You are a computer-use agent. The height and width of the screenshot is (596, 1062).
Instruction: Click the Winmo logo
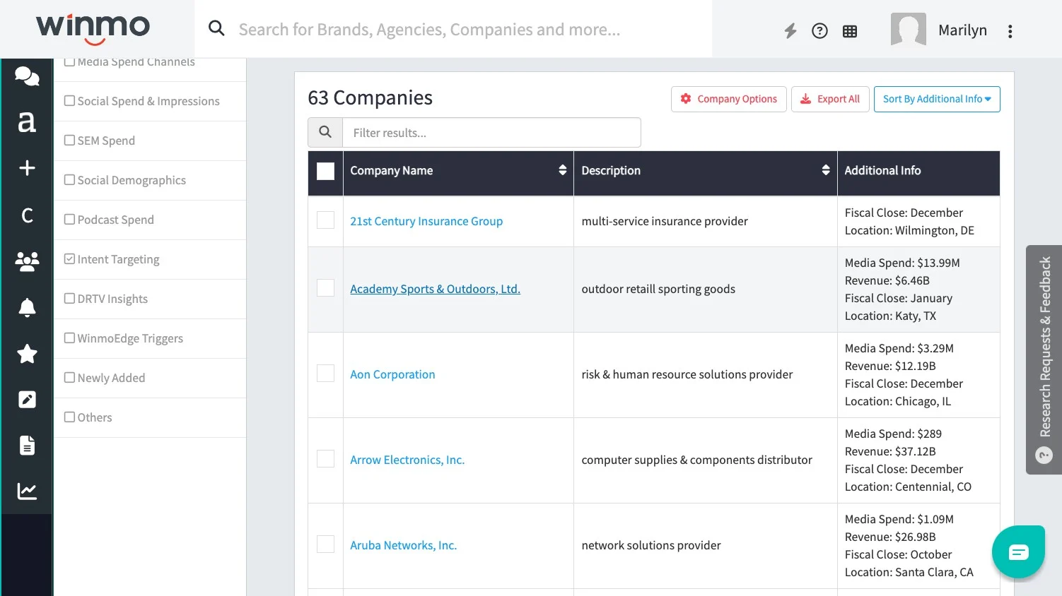tap(93, 29)
